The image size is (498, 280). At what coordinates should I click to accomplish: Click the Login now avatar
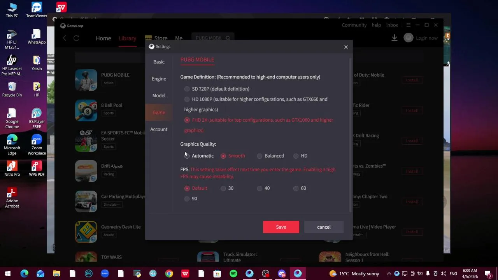tap(408, 38)
